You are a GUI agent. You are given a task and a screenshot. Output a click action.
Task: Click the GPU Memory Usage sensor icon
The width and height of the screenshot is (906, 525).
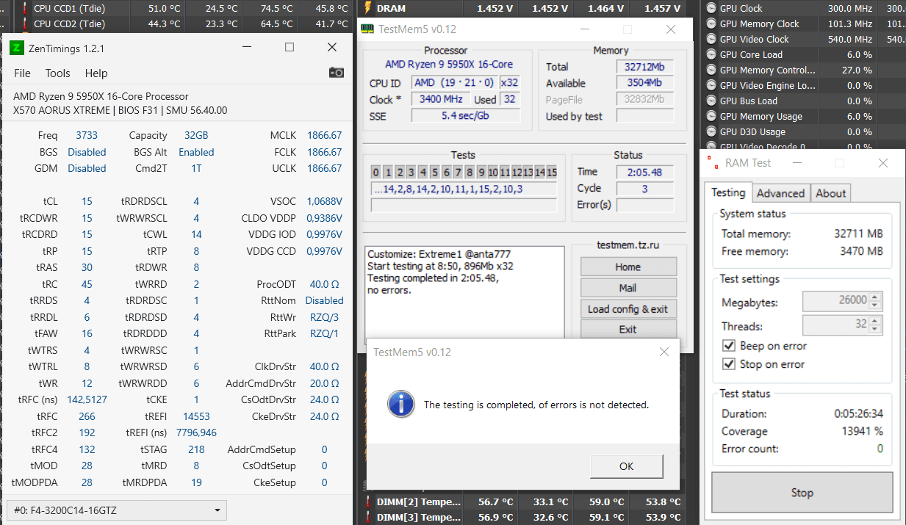[x=711, y=116]
